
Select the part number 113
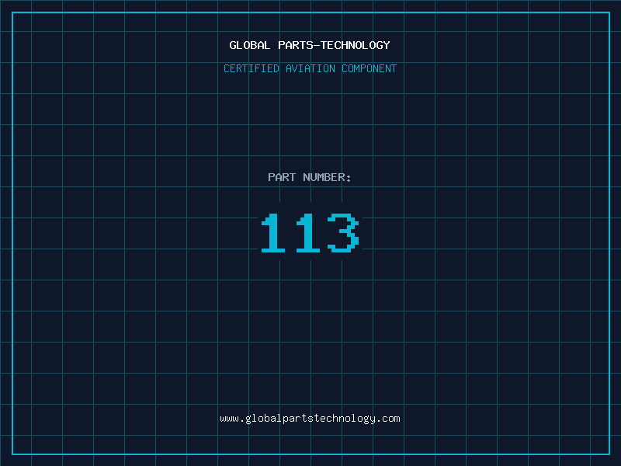[310, 233]
